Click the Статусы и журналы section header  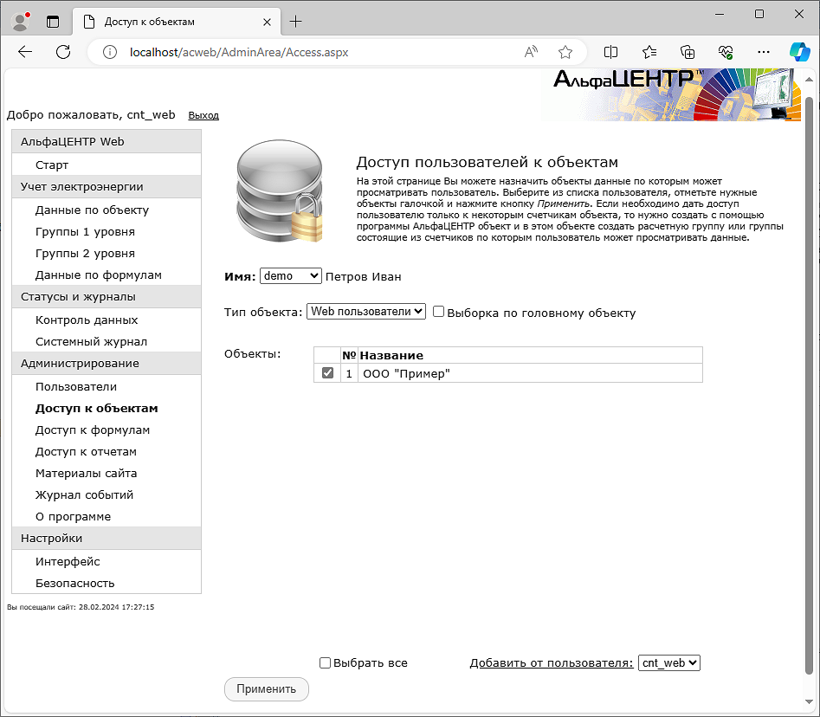point(107,296)
